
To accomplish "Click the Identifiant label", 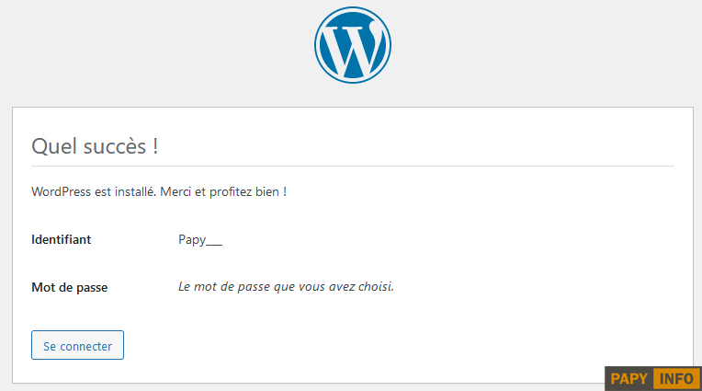I will (x=62, y=239).
